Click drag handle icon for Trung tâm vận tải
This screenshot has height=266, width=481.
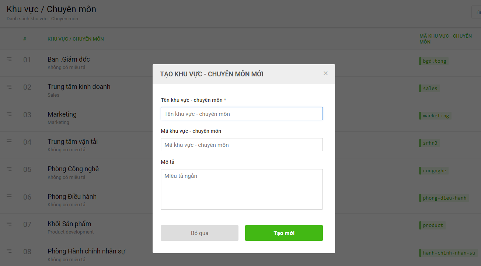coord(9,141)
